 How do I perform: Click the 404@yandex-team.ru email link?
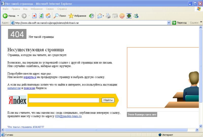pos(68,116)
